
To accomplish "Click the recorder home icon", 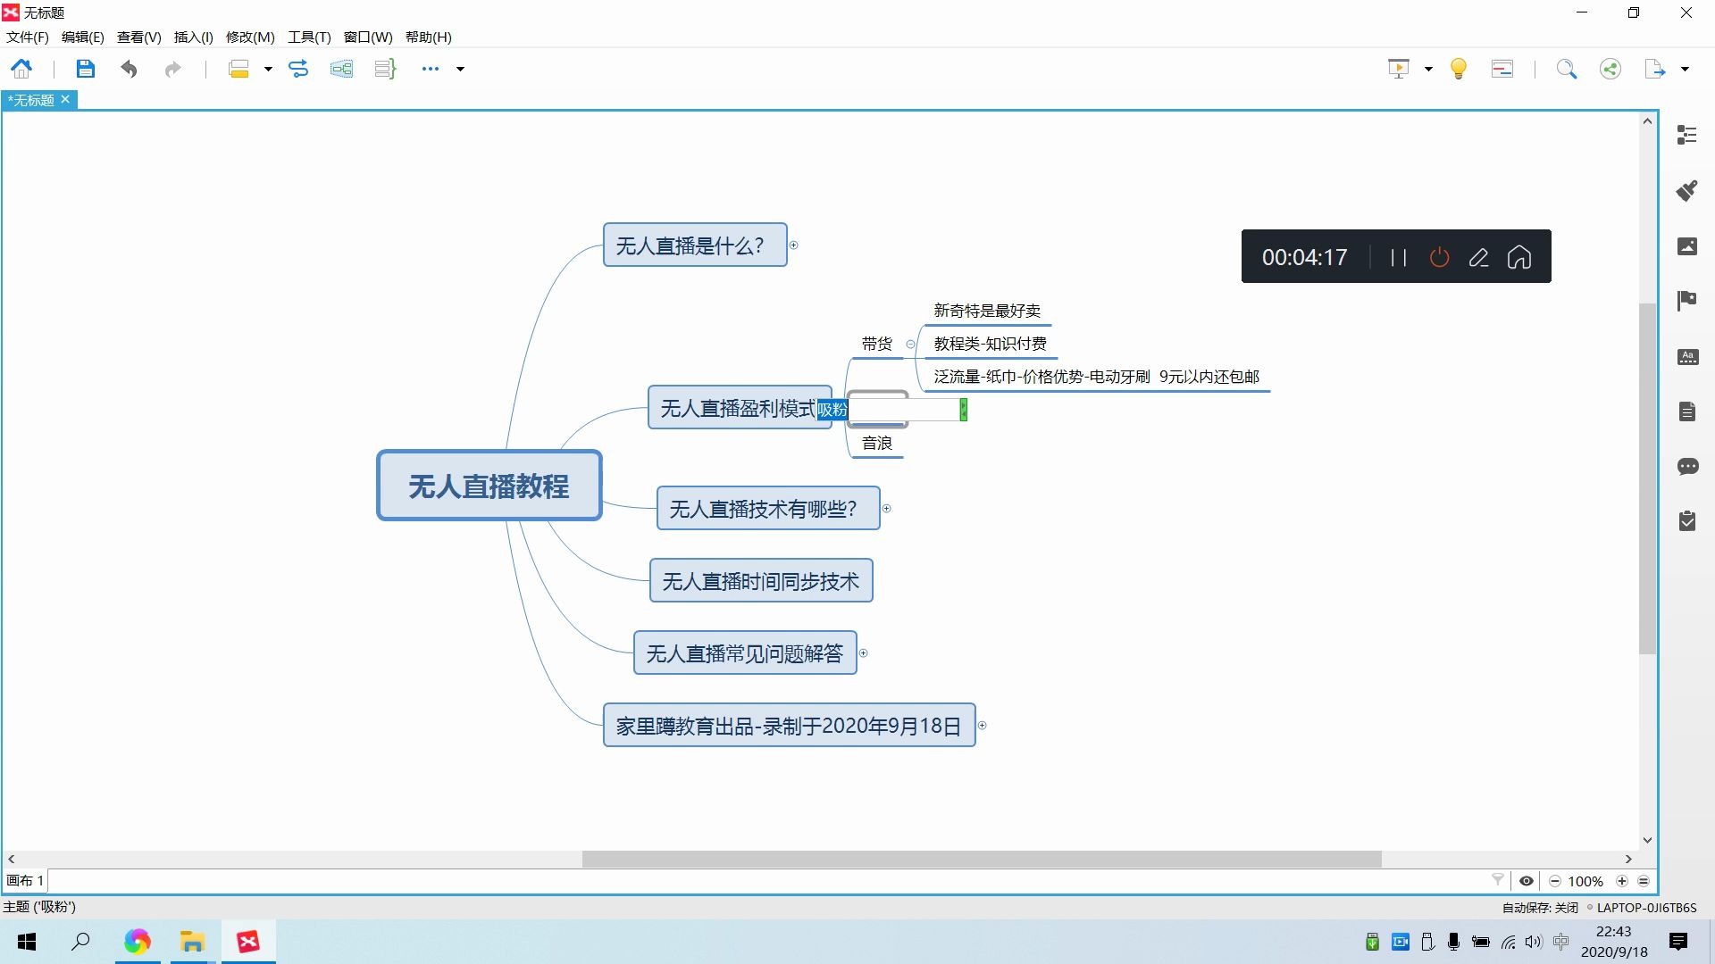I will click(x=1519, y=257).
